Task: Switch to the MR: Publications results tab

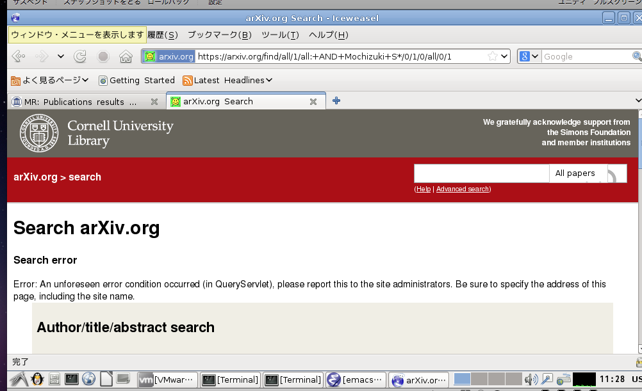Action: pos(80,102)
